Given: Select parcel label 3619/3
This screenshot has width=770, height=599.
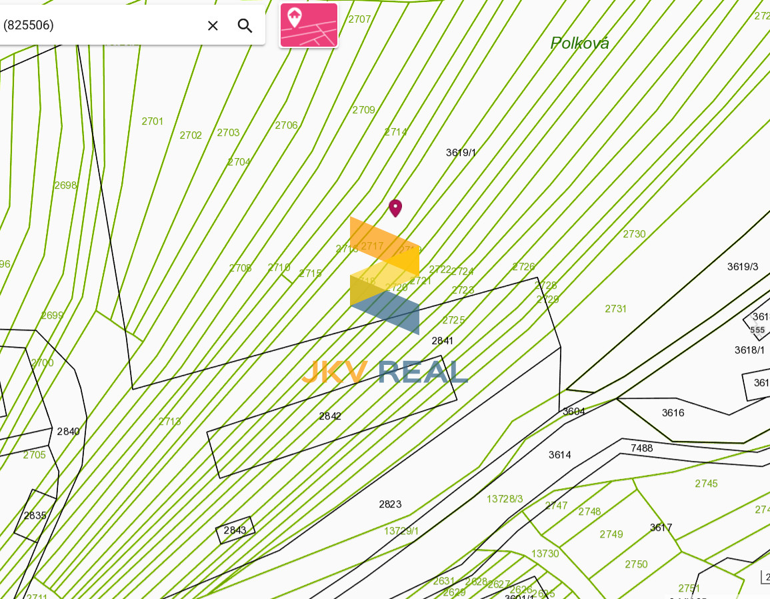Looking at the screenshot, I should (x=743, y=267).
